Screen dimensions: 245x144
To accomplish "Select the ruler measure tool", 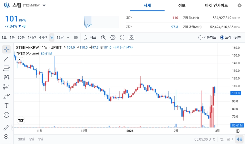I will coord(6,127).
